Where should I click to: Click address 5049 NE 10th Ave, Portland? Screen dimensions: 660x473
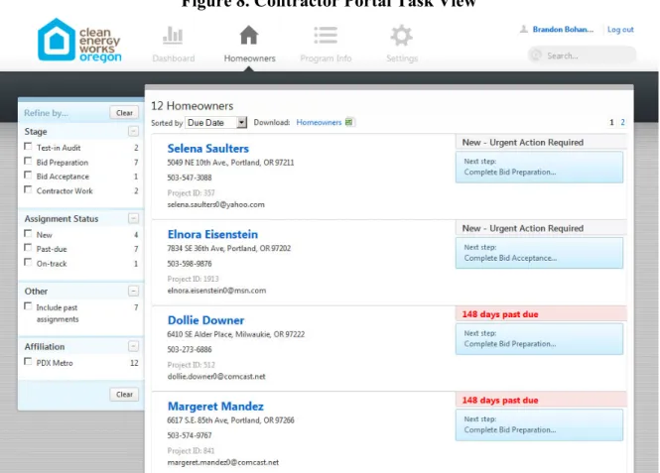click(230, 163)
